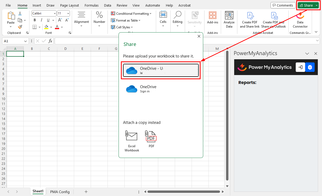Click the Format Painter brush icon

coord(20,27)
